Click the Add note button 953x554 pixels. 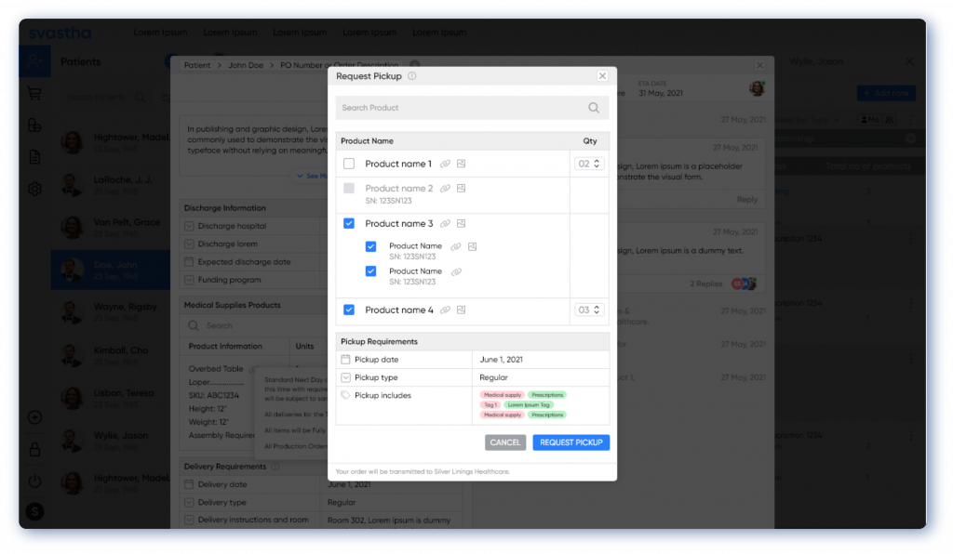point(886,93)
